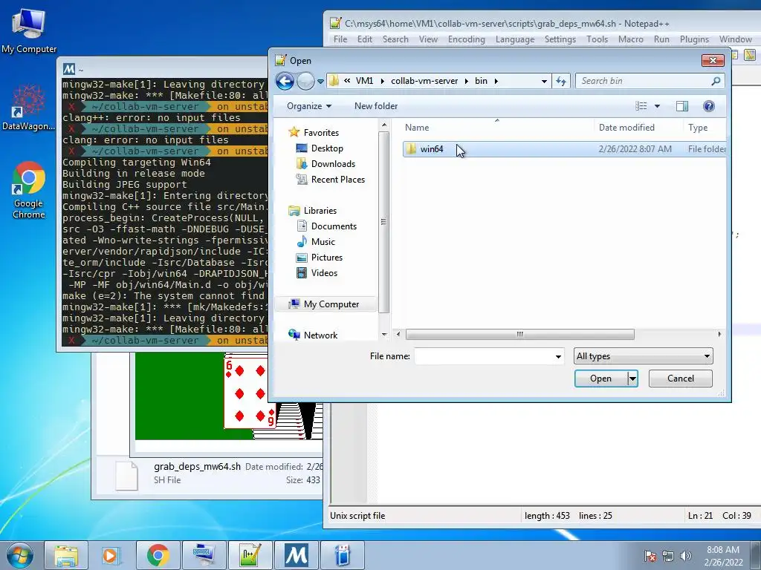Open Notepad++ Language menu
The image size is (761, 570).
point(515,39)
